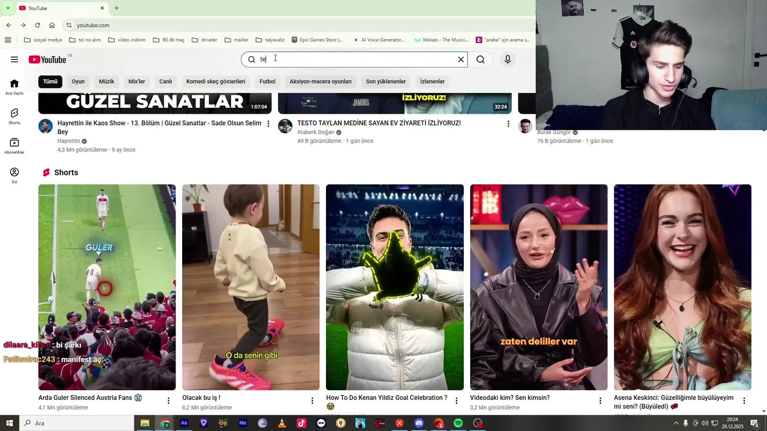Open the Chrome apps grid shortcut

8,40
